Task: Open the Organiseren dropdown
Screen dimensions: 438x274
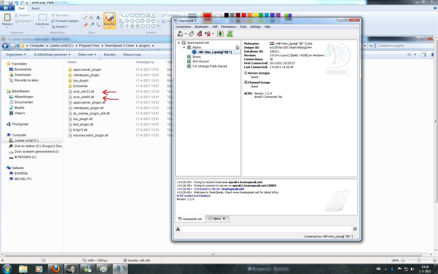Action: pos(16,55)
